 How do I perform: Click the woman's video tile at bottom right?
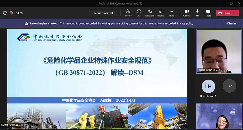(219, 116)
